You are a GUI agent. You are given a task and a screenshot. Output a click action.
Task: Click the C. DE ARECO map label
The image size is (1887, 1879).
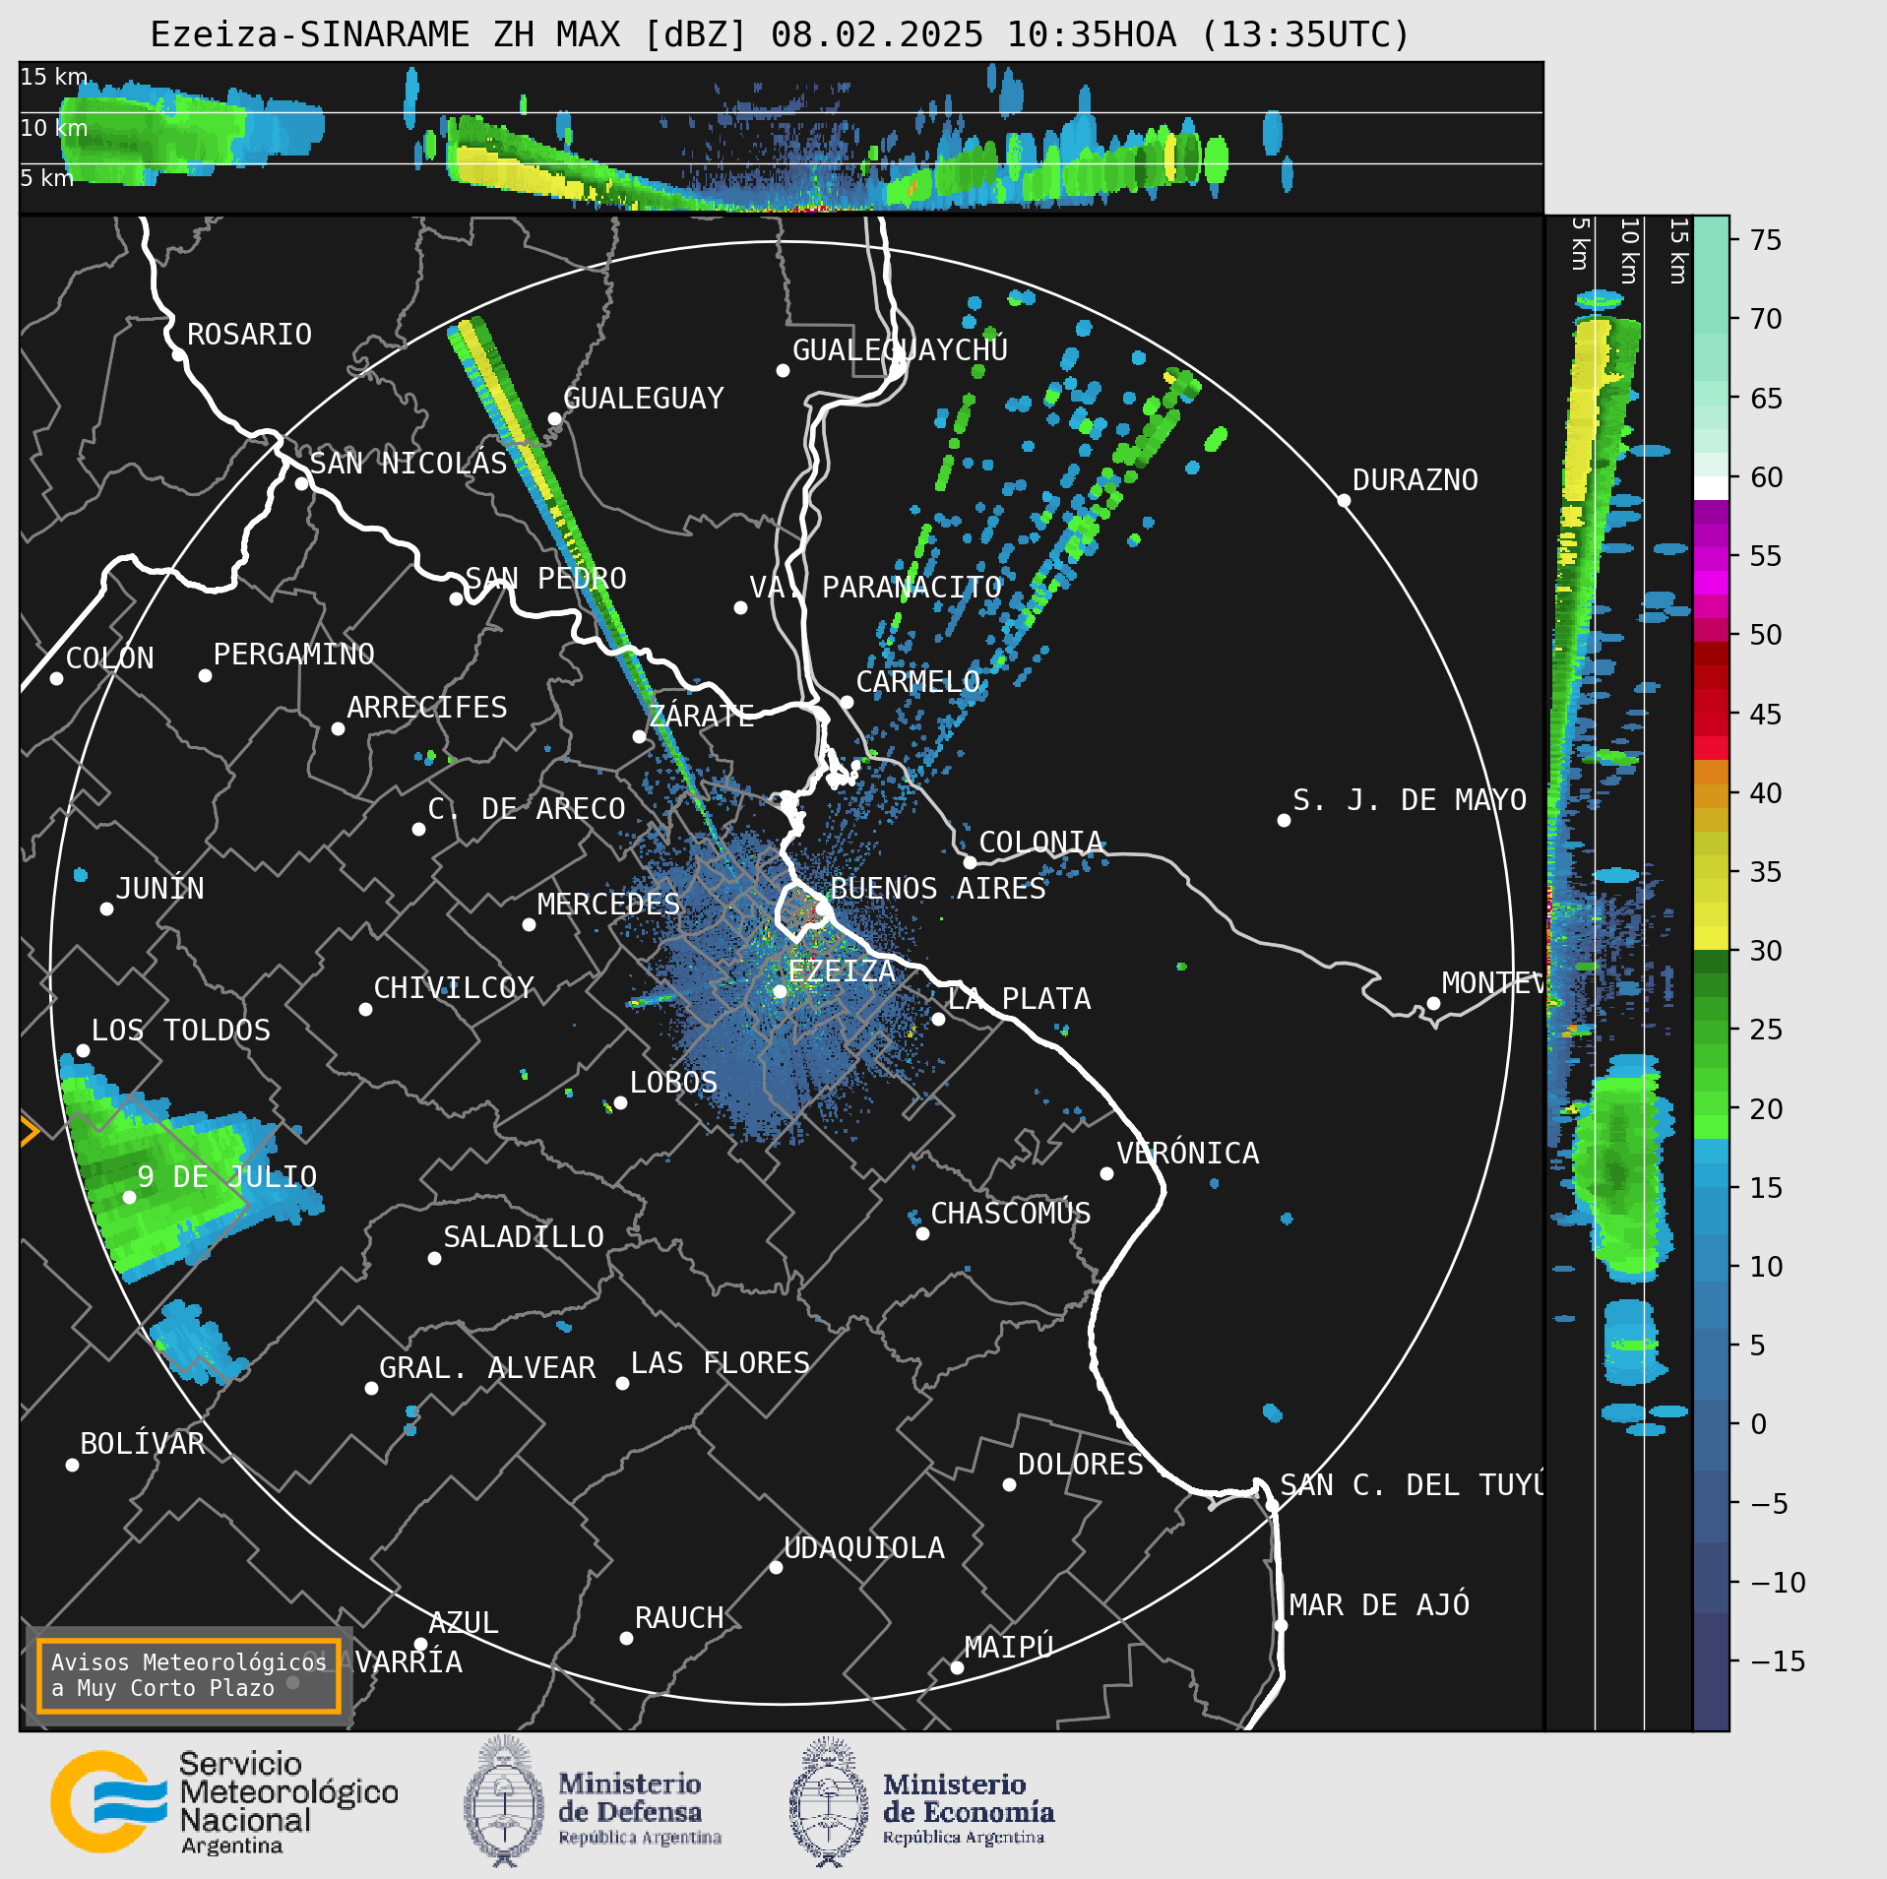click(x=527, y=808)
